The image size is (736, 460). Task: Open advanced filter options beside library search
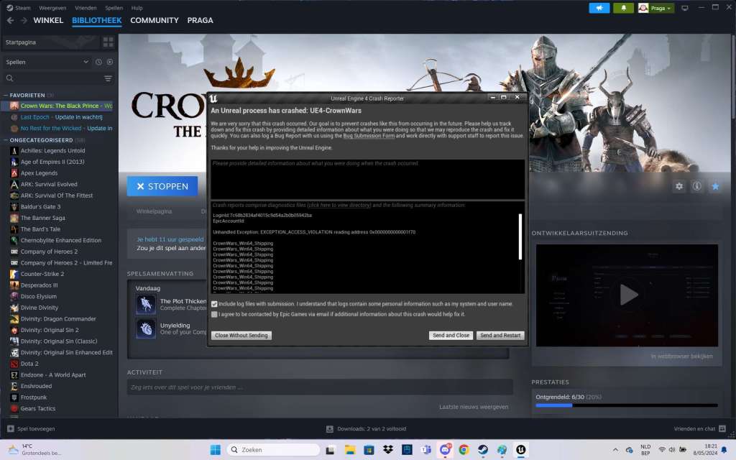(x=108, y=78)
